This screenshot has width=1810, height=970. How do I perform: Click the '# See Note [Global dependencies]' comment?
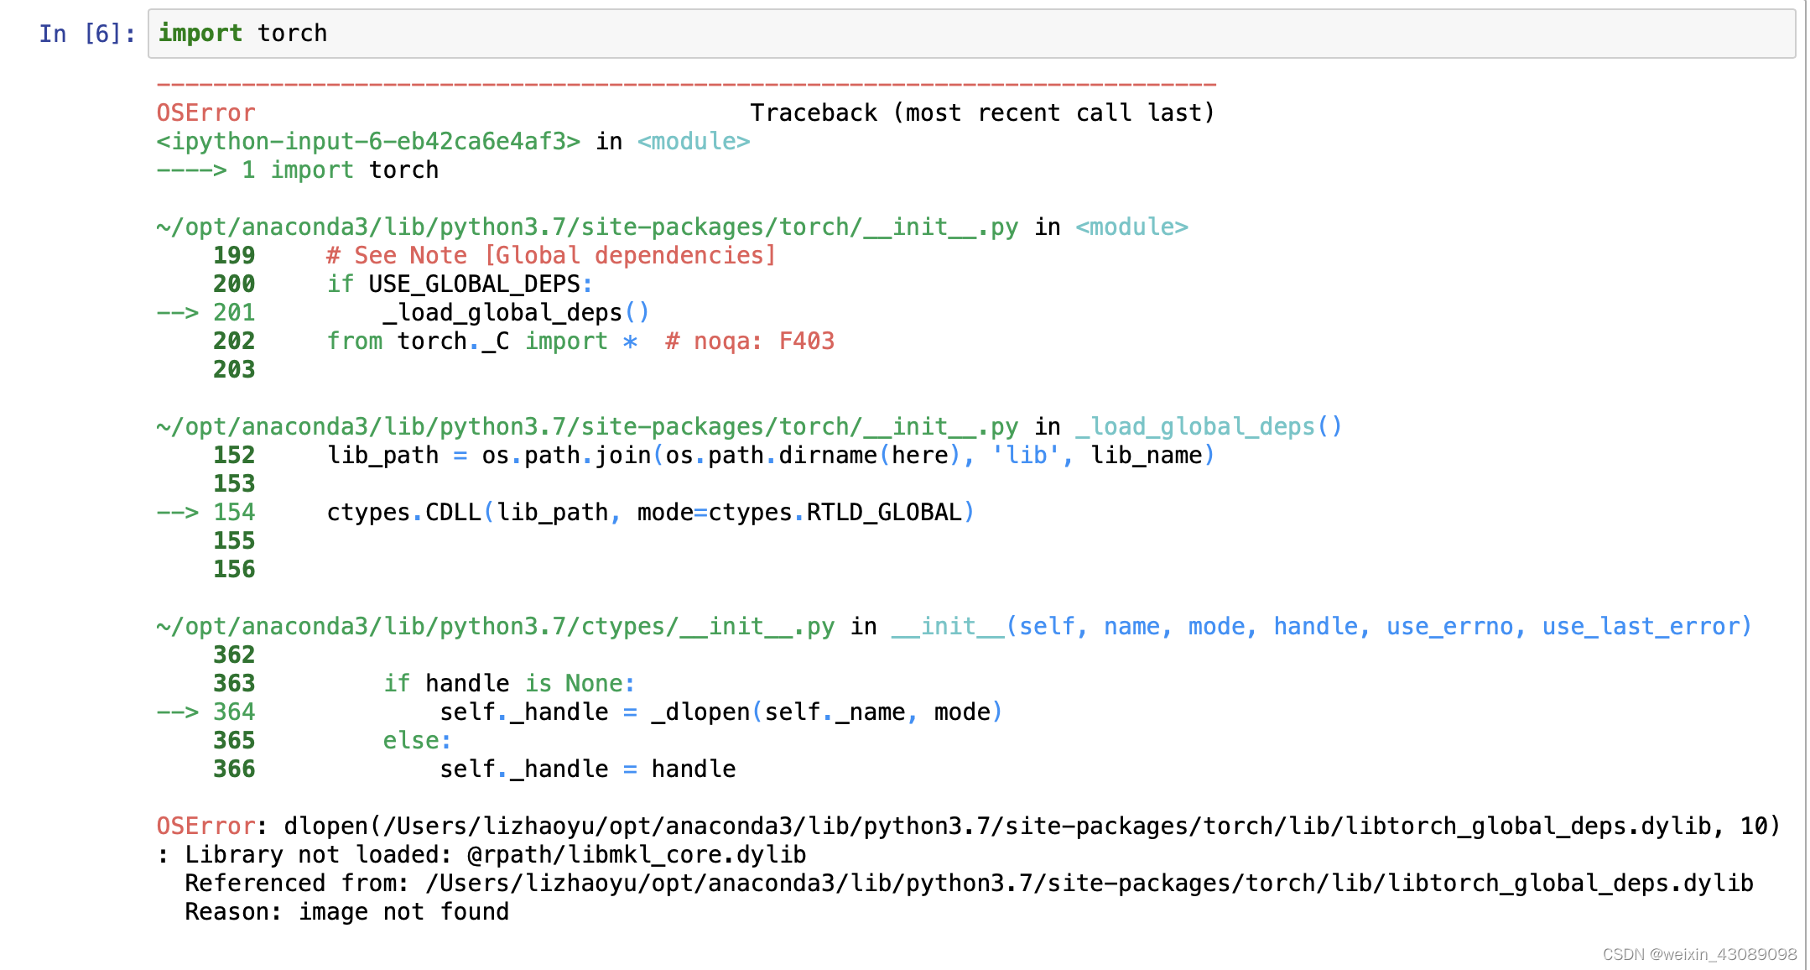click(x=551, y=255)
